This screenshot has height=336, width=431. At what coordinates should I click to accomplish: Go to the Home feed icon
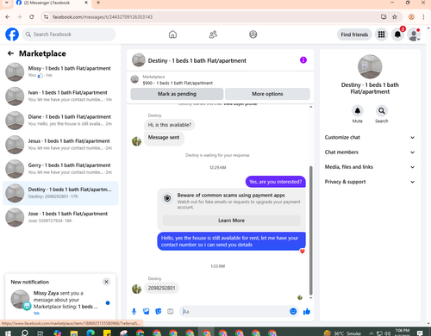[172, 34]
